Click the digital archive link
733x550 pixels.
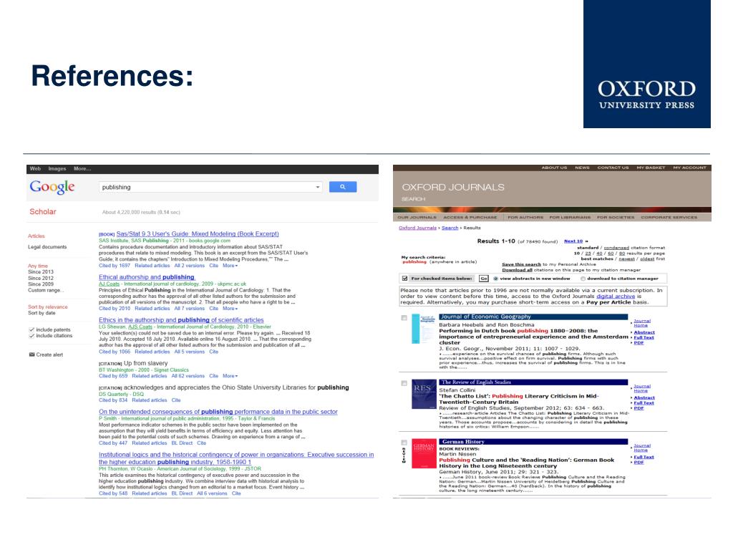pyautogui.click(x=616, y=296)
